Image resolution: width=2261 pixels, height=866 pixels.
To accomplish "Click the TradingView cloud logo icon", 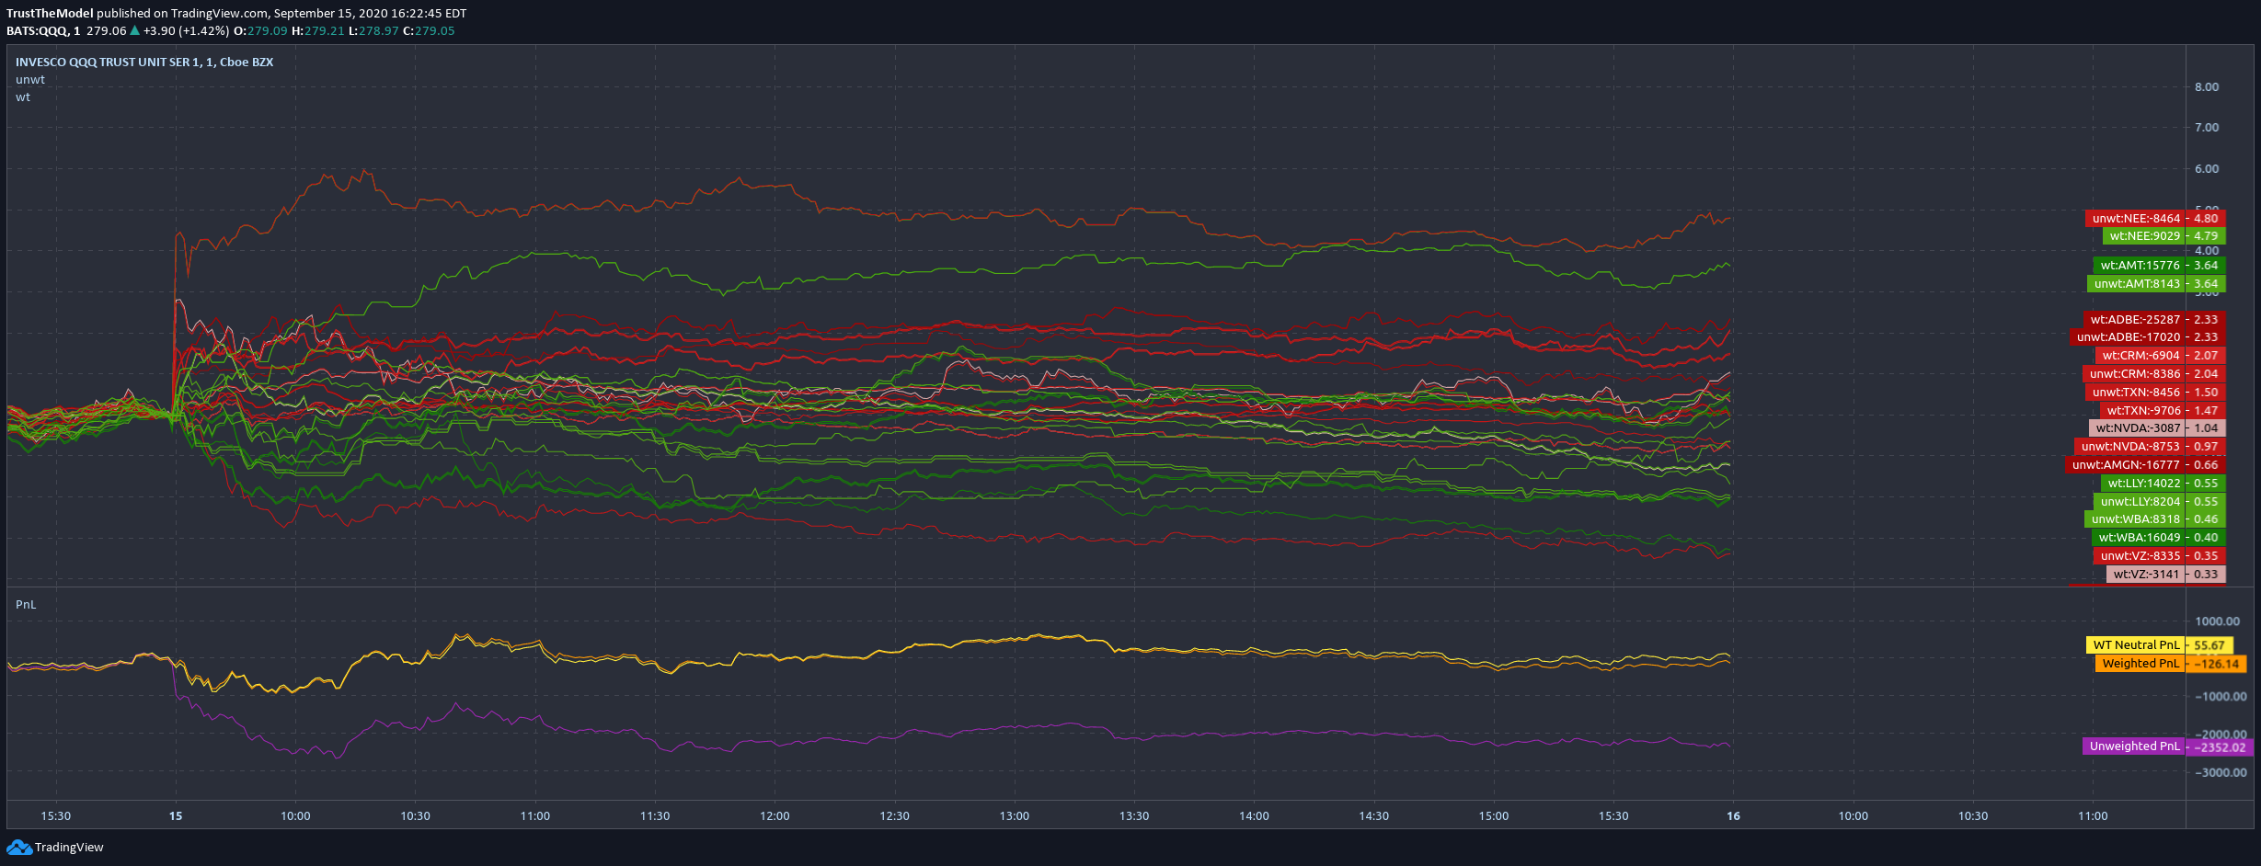I will pos(19,847).
